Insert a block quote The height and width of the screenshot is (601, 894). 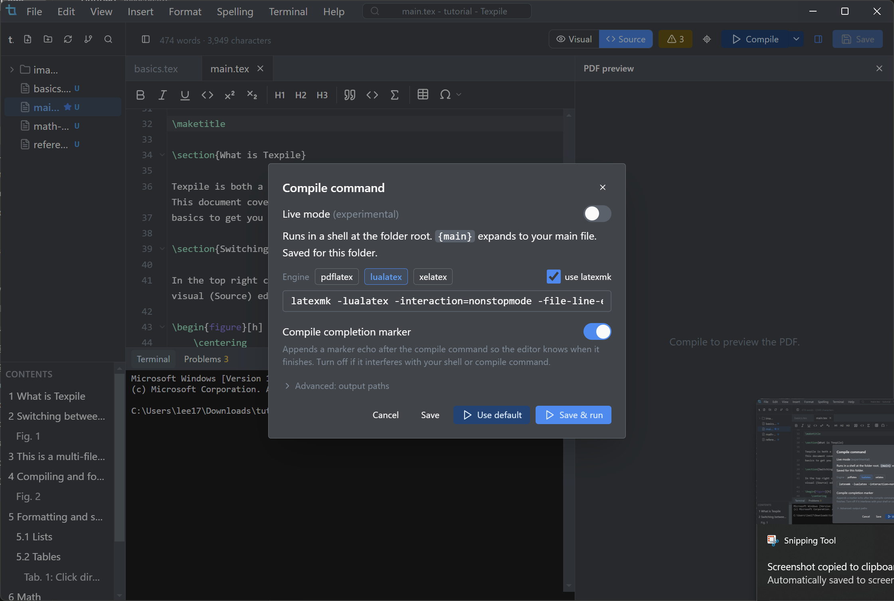(x=350, y=95)
